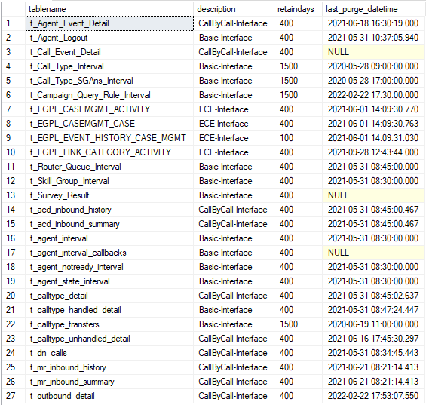Select the t_Router_Queue_Interval cell
Screen dimensions: 426x405
(x=109, y=167)
